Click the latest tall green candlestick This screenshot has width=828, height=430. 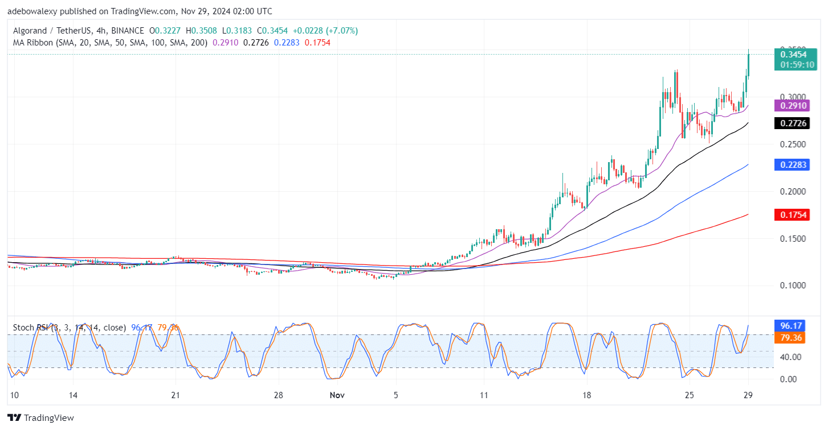(x=748, y=63)
